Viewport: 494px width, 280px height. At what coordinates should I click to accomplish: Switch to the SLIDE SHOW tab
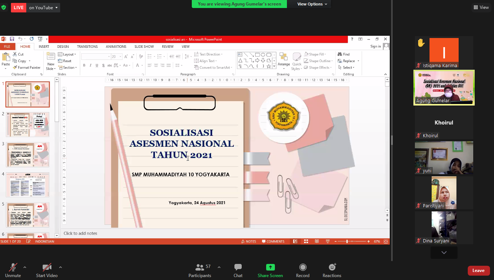pos(144,46)
